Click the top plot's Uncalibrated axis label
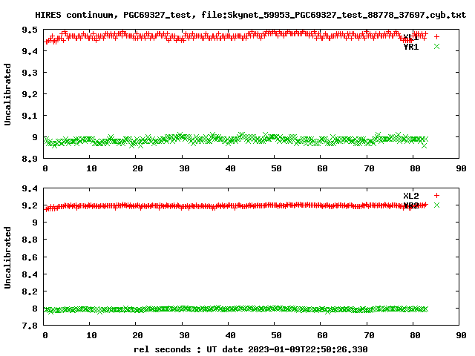 (7, 94)
